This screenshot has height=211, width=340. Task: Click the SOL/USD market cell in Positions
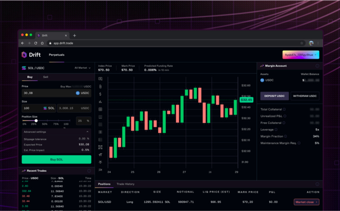pyautogui.click(x=104, y=202)
